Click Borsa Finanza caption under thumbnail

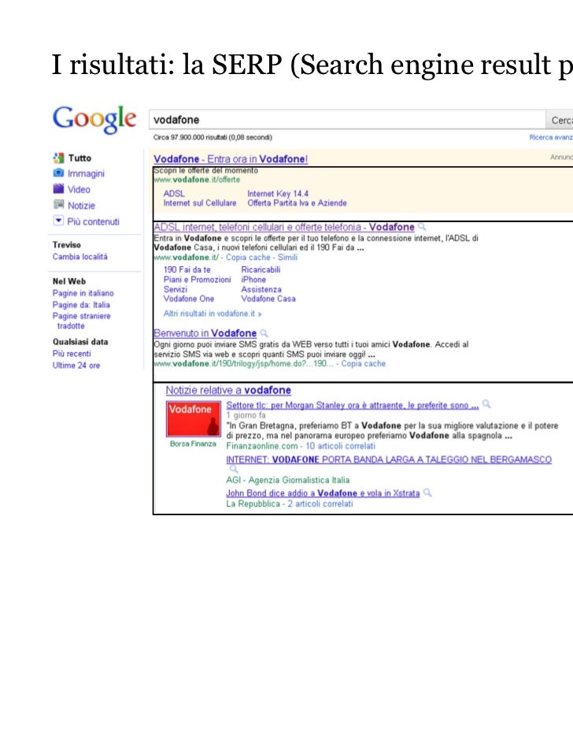tap(193, 444)
